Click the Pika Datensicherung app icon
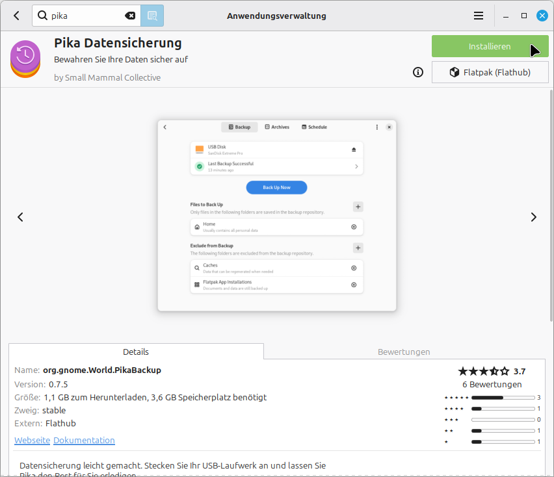Screen dimensions: 554x477 click(x=26, y=58)
